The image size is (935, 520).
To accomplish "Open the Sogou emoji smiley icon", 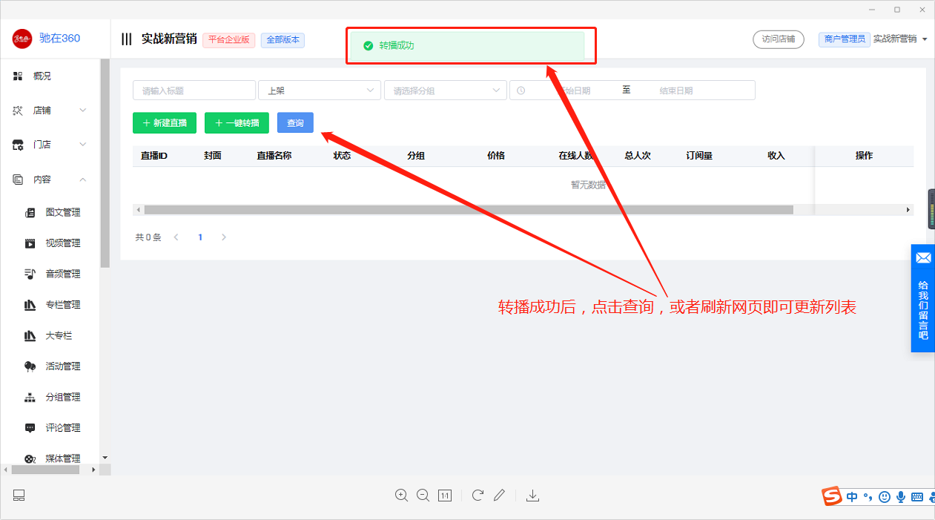I will (x=884, y=497).
